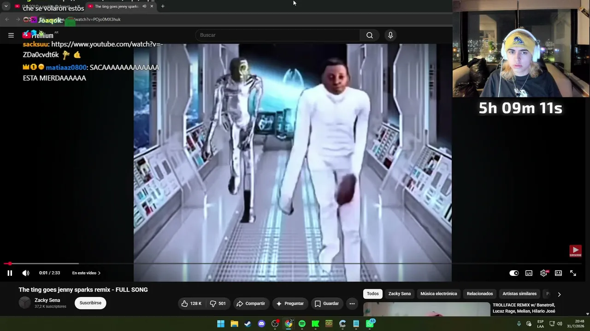
Task: Click the YouTube Premium logo
Action: coord(38,35)
